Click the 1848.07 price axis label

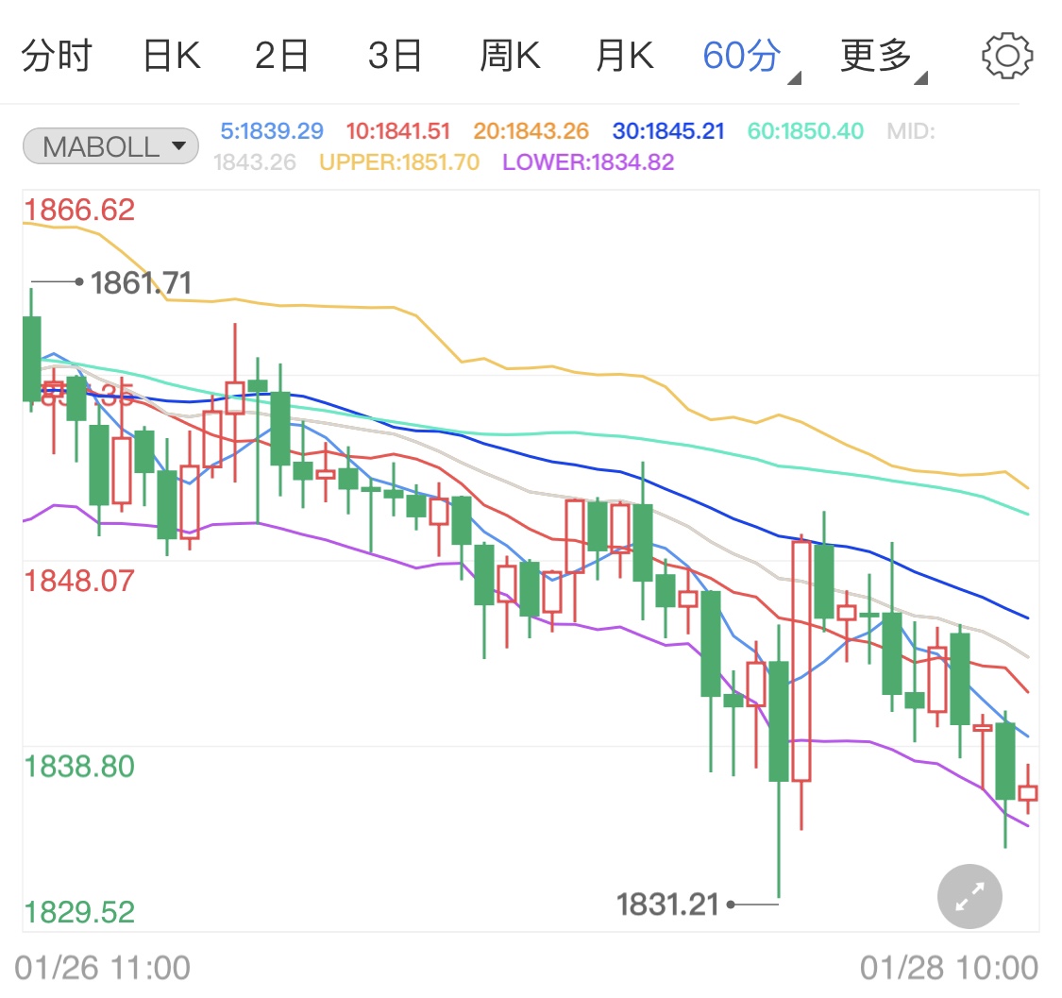[x=79, y=581]
